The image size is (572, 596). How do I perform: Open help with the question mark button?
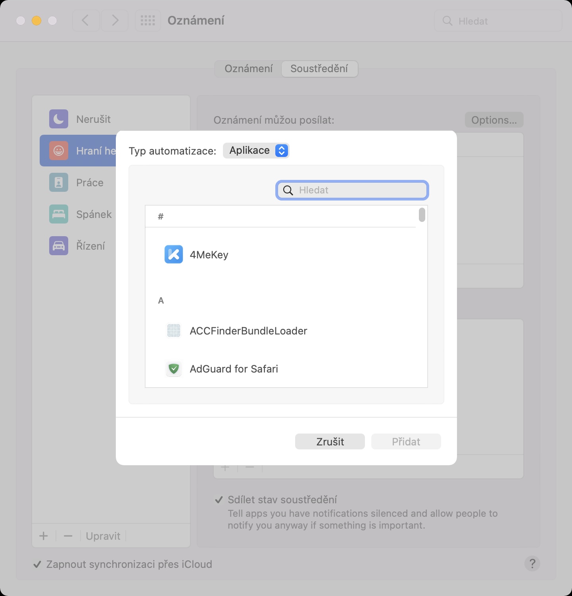(x=532, y=563)
